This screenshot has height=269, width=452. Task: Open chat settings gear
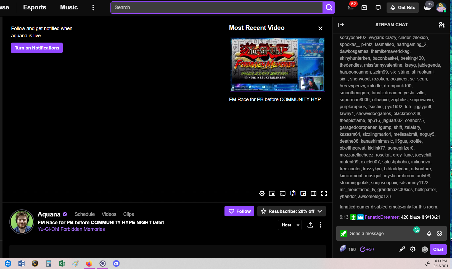(413, 249)
